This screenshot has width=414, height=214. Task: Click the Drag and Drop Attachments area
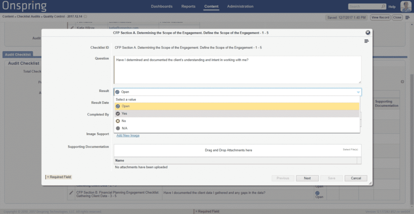[x=228, y=150]
